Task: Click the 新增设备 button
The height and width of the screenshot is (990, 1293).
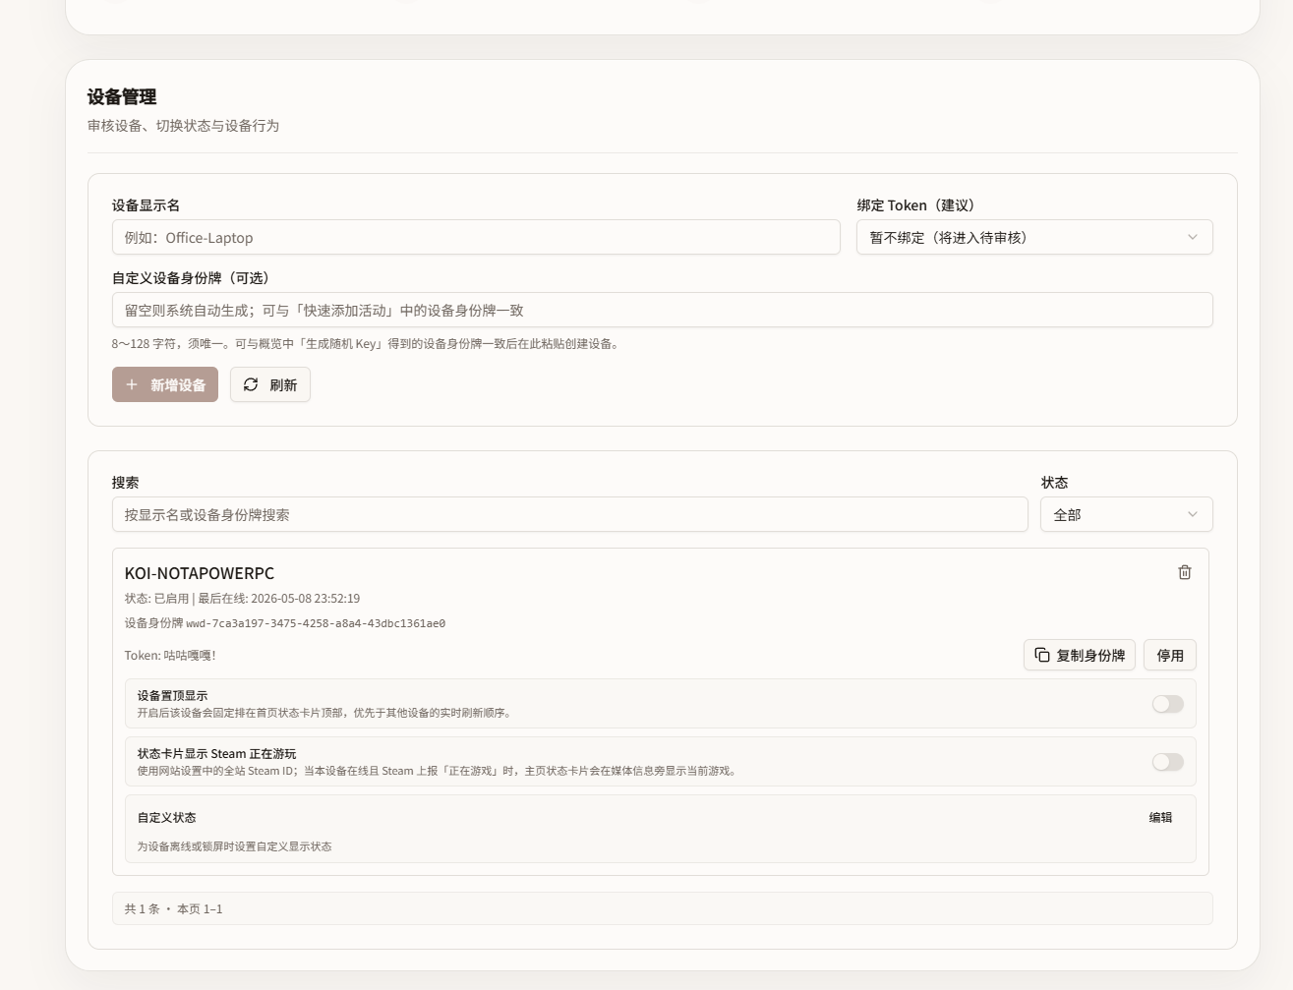Action: [165, 384]
